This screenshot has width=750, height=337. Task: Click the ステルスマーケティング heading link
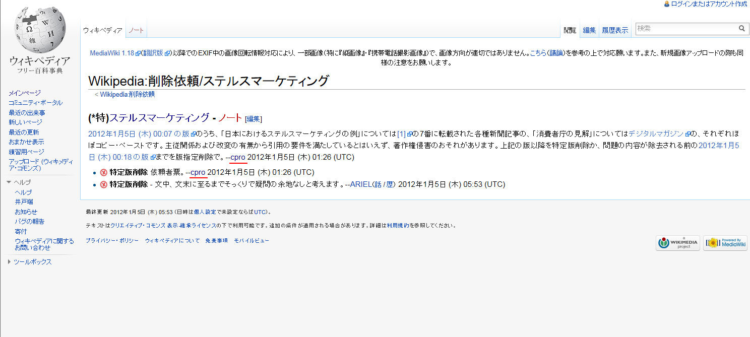[159, 118]
